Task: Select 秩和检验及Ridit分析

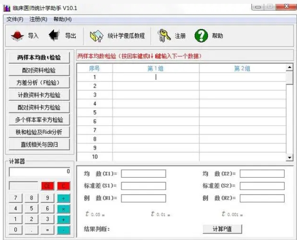Action: (39, 132)
